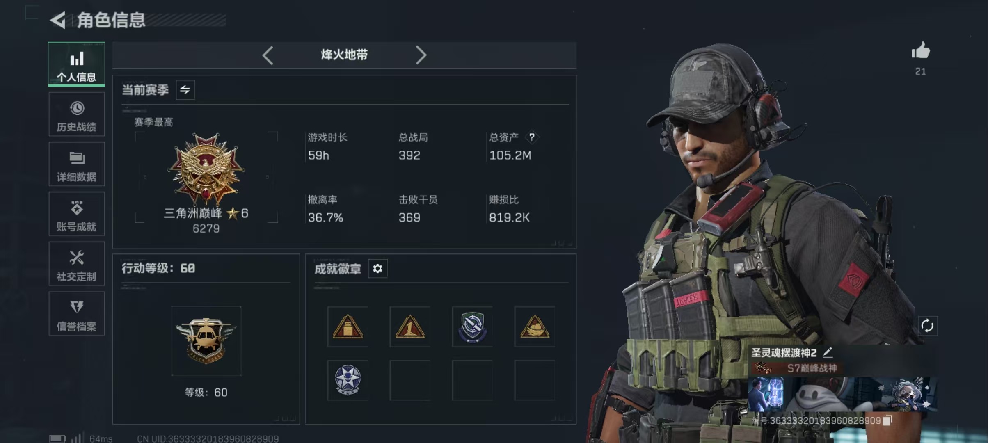
Task: Toggle the 当前赛季 season swap button
Action: [185, 90]
